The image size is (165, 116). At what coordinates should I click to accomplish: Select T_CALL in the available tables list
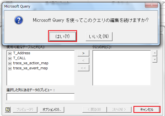click(20, 58)
